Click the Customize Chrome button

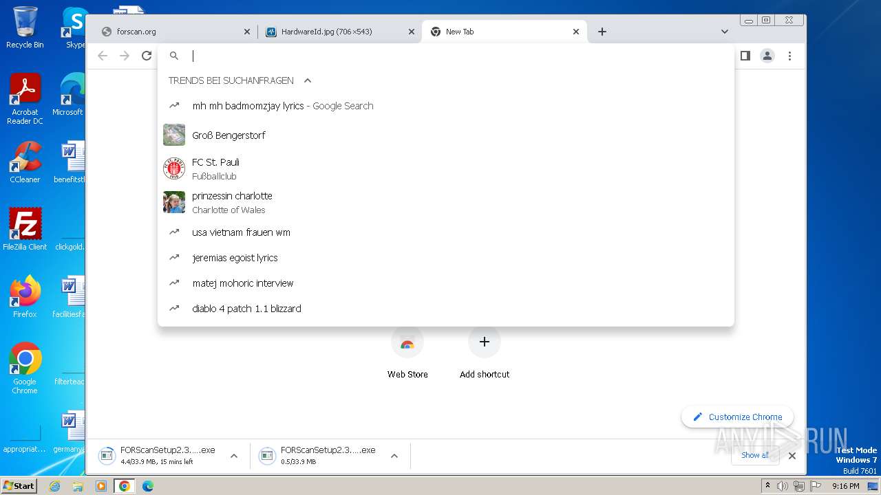coord(737,417)
